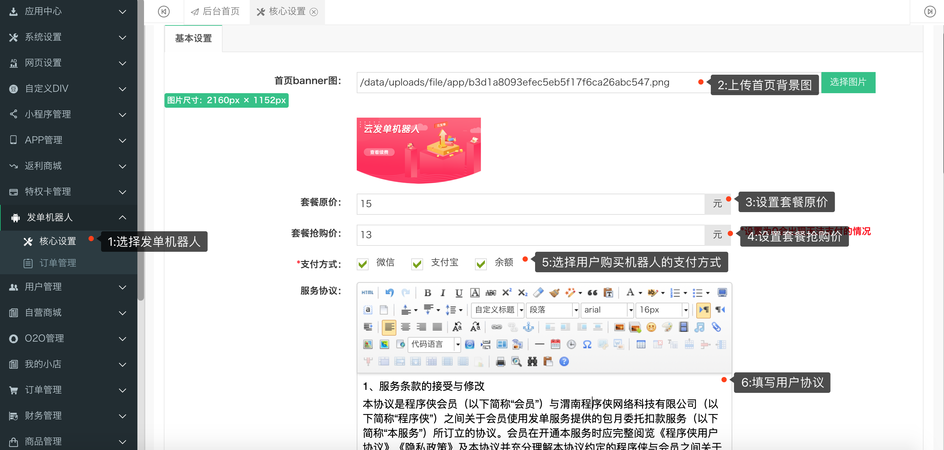Insert special character omega symbol
This screenshot has height=450, width=944.
point(587,344)
